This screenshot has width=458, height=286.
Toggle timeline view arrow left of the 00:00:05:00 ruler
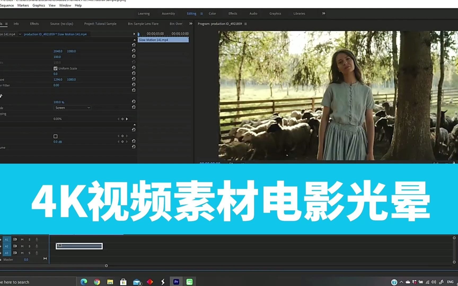point(134,34)
